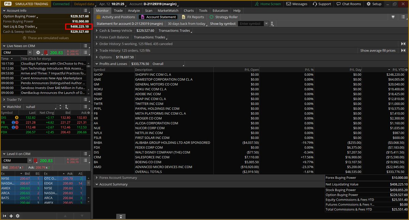Open the Home Screen
Viewport: 409px width, 220px height.
point(268,4)
